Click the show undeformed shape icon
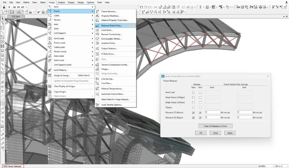 [x=141, y=7]
